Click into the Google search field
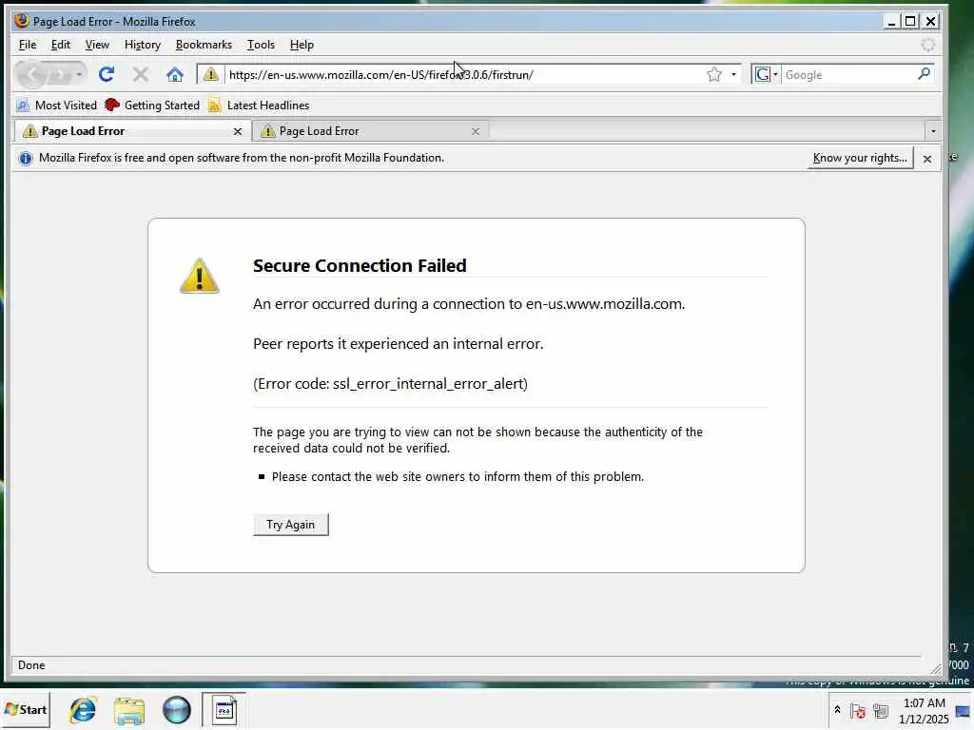The image size is (974, 730). point(848,74)
